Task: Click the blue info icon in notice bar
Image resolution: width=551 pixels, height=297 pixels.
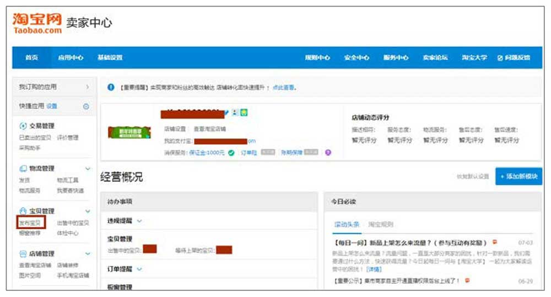Action: pos(111,87)
